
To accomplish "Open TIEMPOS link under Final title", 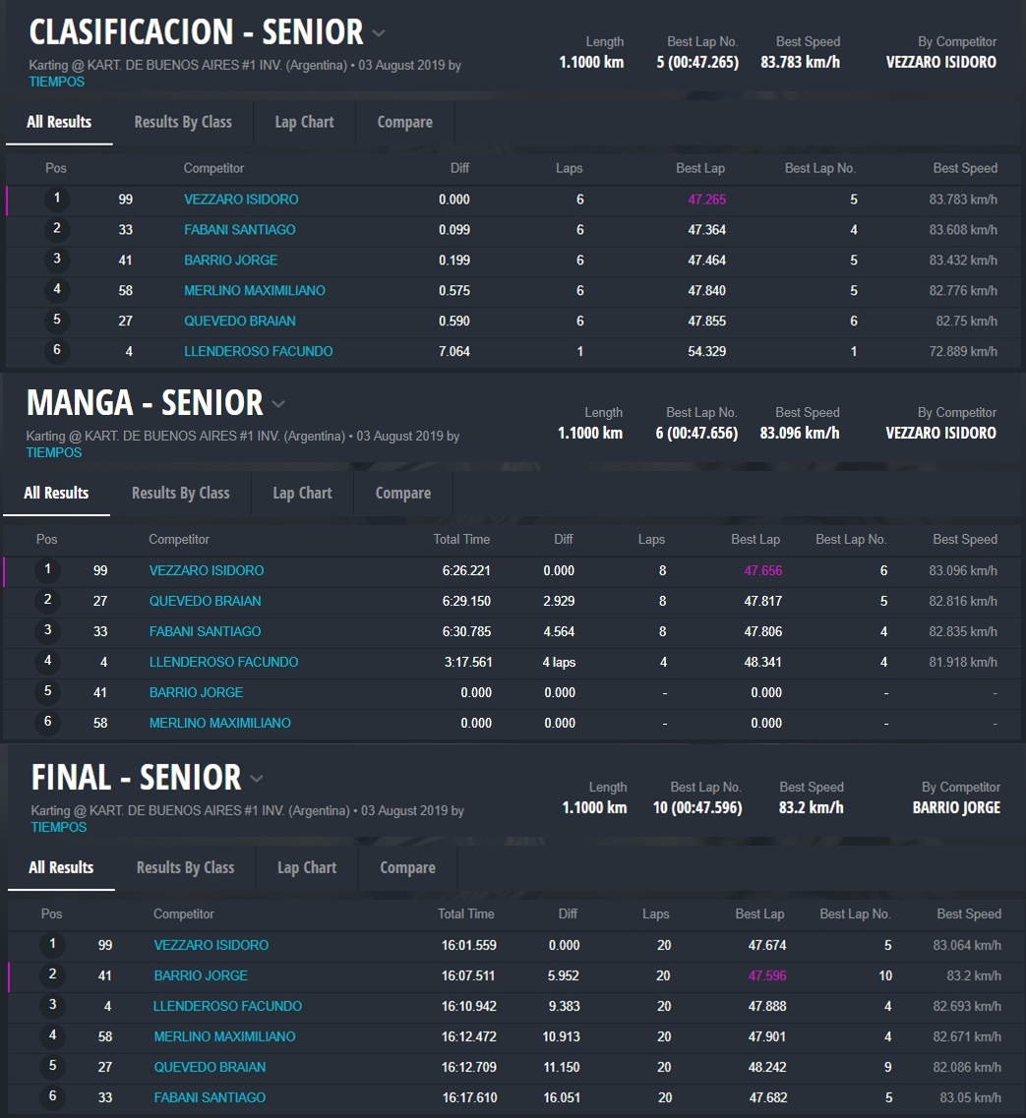I will 59,827.
